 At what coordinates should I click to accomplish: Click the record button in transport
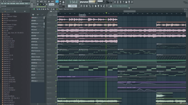[x=47, y=4]
